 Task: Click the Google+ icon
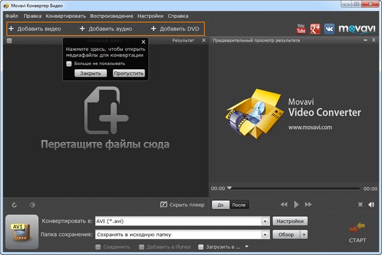tap(315, 29)
